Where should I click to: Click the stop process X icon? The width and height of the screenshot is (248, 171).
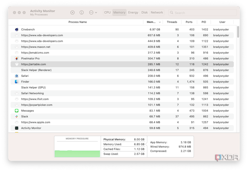coord(72,13)
